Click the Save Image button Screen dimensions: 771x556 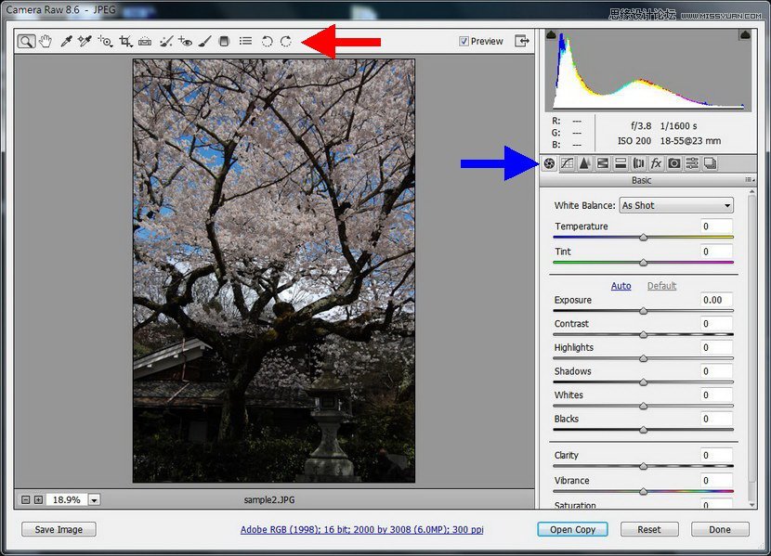tap(59, 529)
